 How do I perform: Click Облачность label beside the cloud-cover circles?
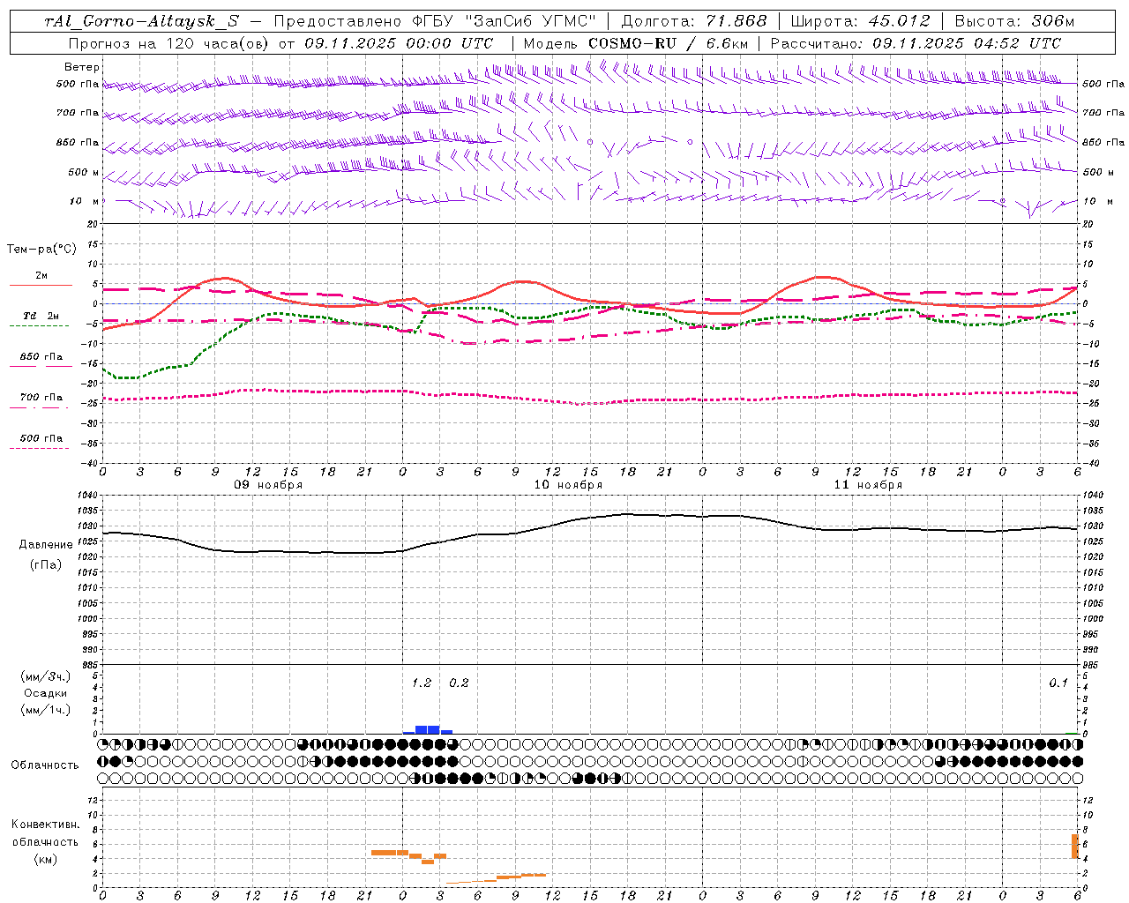45,765
